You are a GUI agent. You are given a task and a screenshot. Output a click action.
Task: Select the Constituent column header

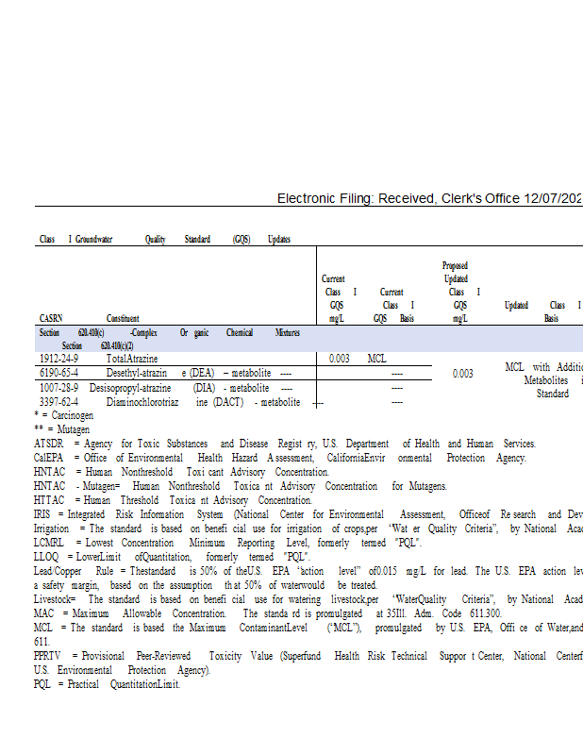pyautogui.click(x=123, y=319)
